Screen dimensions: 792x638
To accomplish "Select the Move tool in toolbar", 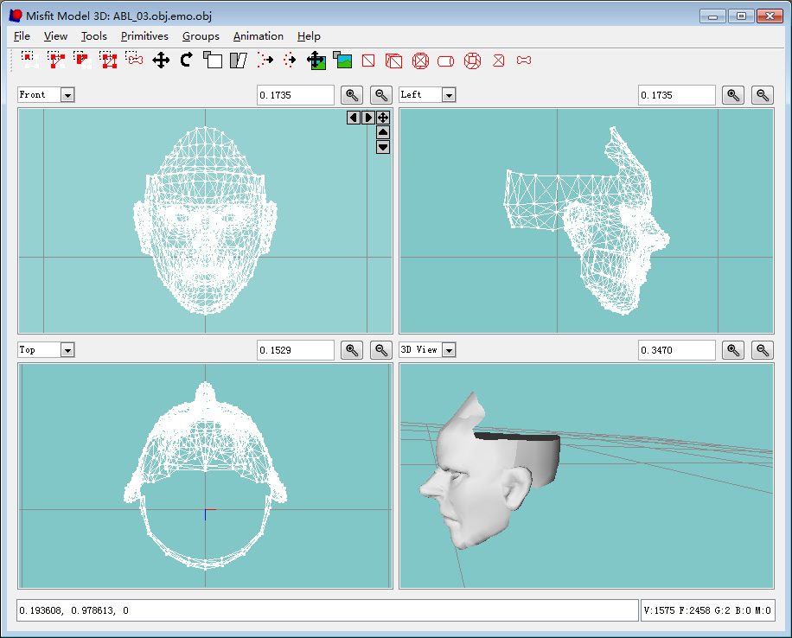I will (x=161, y=61).
